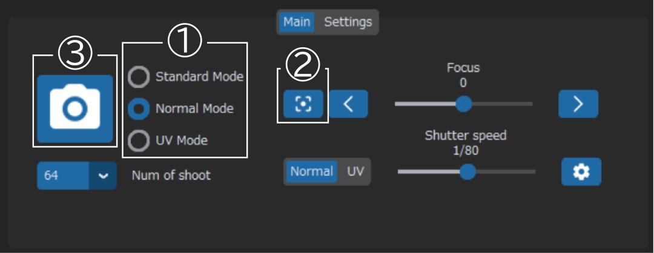Click the Shutter speed slider handle

point(467,171)
